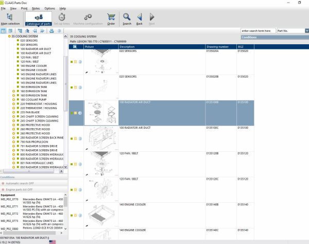Click the Equipment list vertical scrollbar
The width and height of the screenshot is (309, 244).
[65, 202]
